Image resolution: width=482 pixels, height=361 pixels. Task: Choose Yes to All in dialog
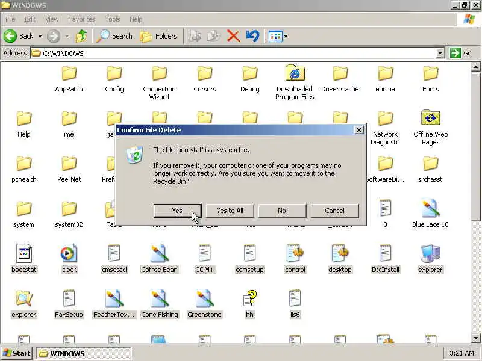(230, 211)
